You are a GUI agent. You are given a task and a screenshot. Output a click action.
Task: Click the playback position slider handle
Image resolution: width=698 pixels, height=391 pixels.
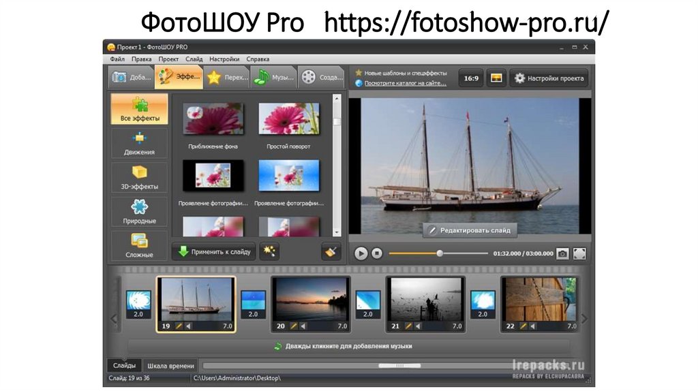(440, 253)
